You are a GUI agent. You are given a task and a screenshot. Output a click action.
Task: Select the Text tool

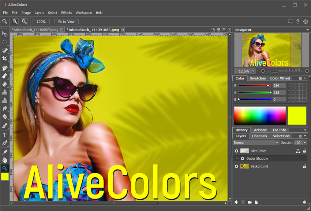pos(5,135)
